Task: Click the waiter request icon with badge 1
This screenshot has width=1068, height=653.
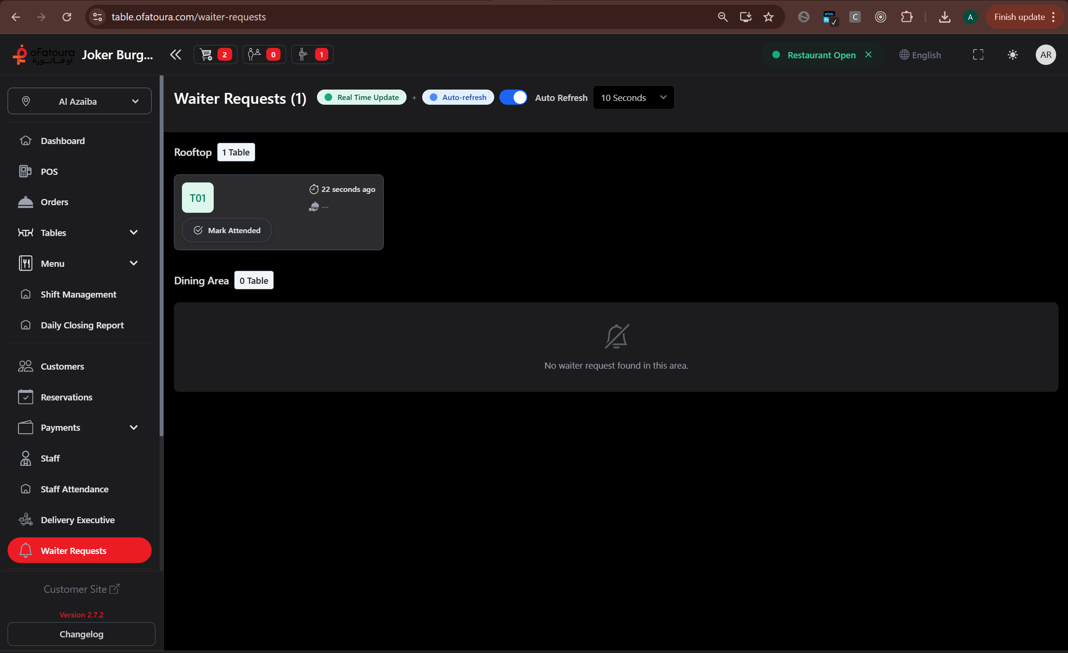Action: click(312, 54)
